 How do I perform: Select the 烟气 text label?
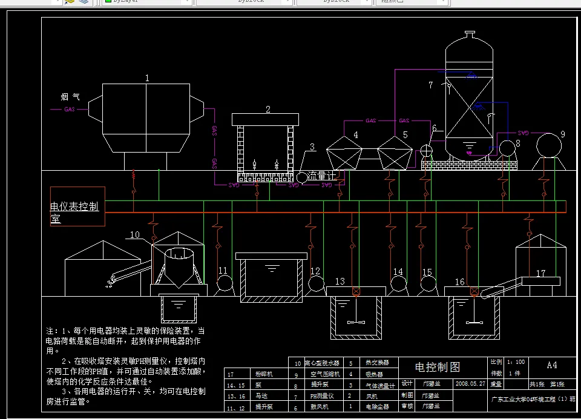tap(70, 97)
